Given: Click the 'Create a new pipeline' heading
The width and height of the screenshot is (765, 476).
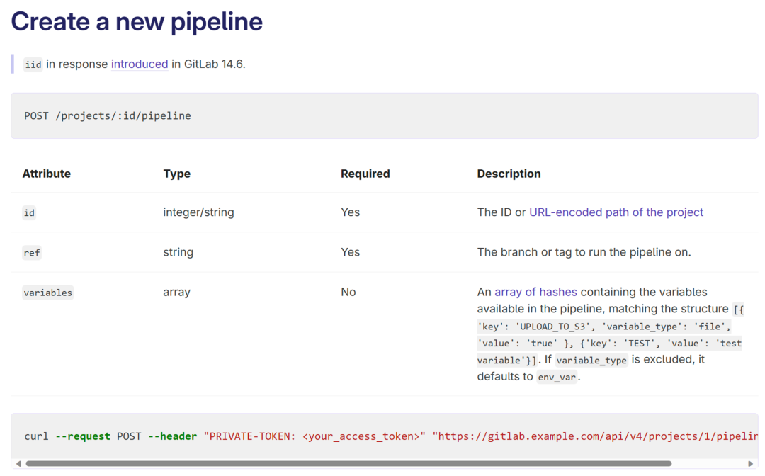Looking at the screenshot, I should (x=137, y=22).
